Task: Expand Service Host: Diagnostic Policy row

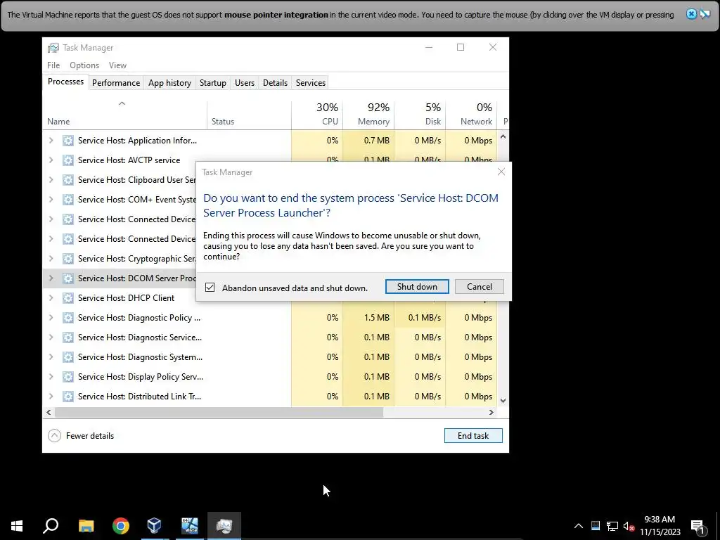Action: [51, 318]
